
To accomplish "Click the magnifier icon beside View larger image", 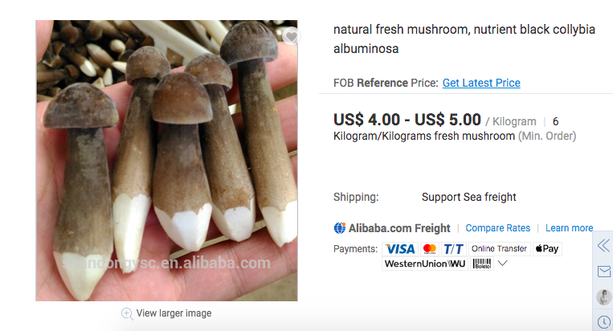I will (127, 313).
